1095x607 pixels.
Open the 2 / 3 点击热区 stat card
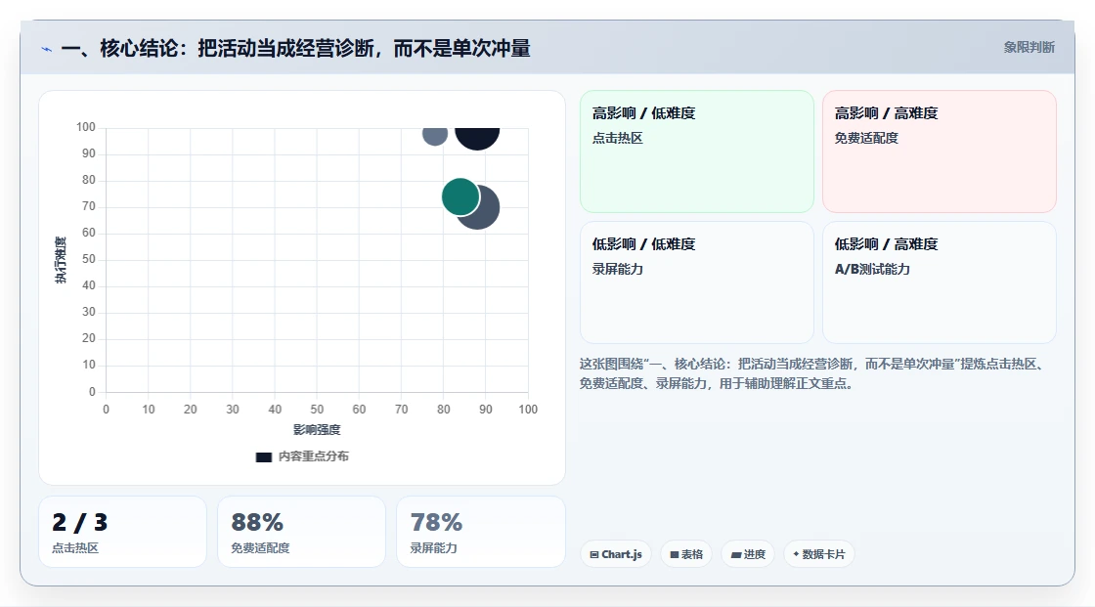pyautogui.click(x=123, y=532)
